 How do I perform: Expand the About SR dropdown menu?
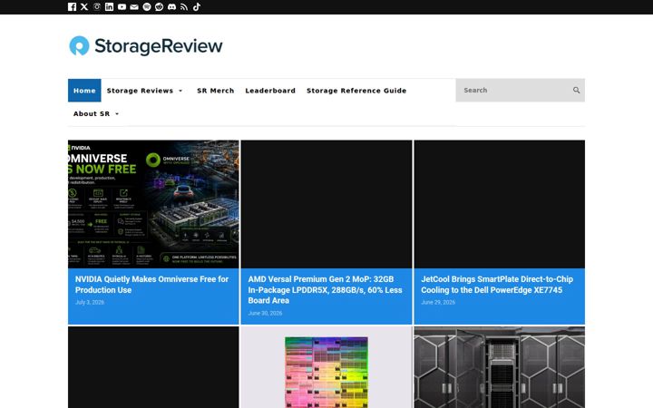pyautogui.click(x=96, y=113)
